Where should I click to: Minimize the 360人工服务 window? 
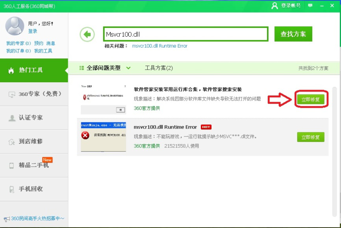coord(322,6)
